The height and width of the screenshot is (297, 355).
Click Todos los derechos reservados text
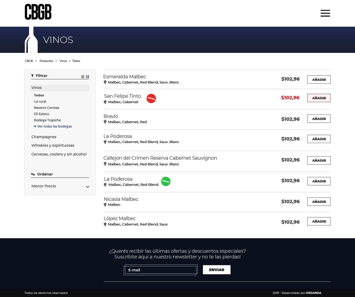(46, 293)
